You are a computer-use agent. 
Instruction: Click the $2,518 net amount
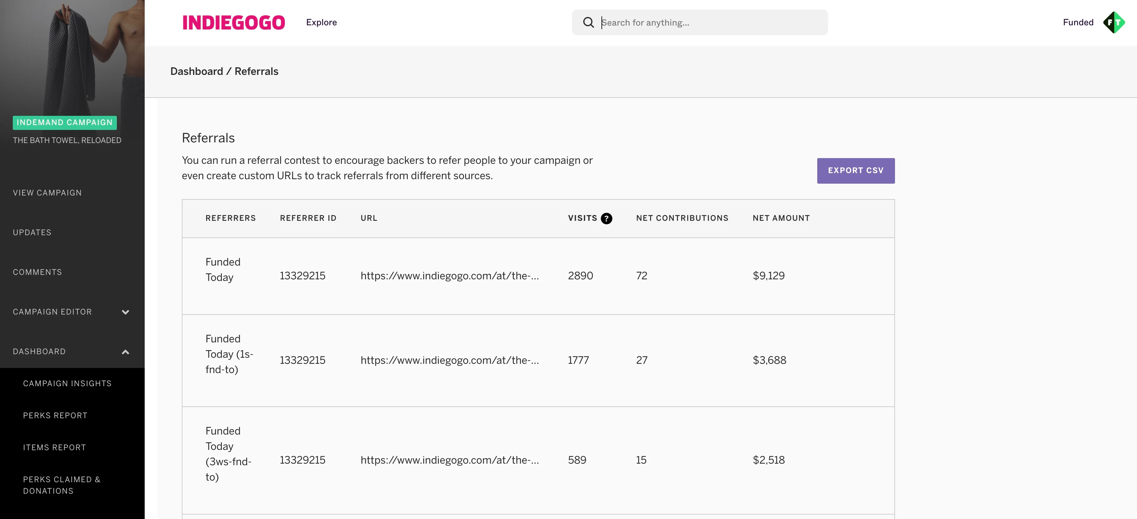point(769,460)
